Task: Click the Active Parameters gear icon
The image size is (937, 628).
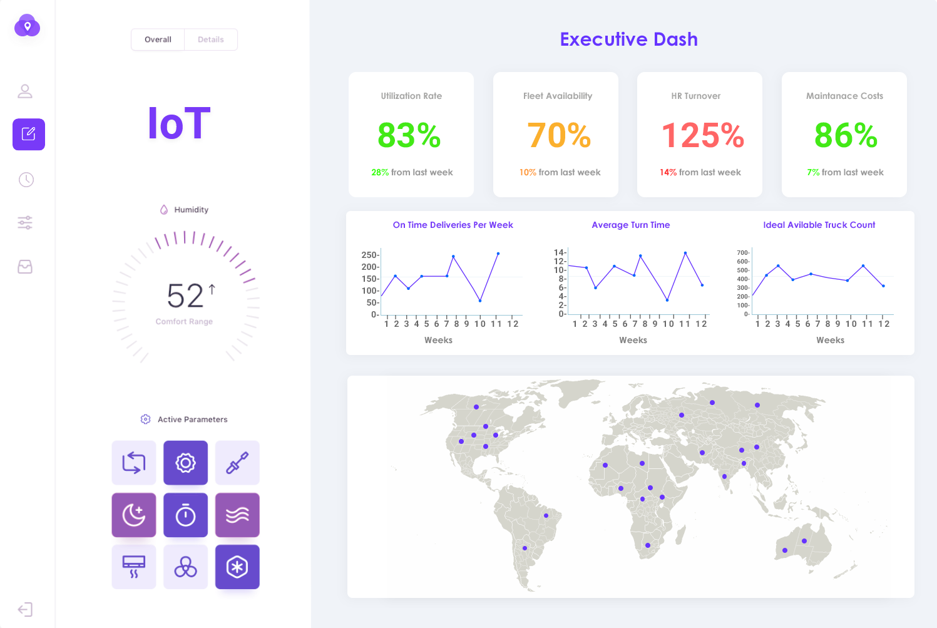Action: click(x=145, y=419)
